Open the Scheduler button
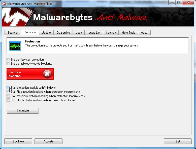Viewport: 196px width, 149px height. click(23, 111)
